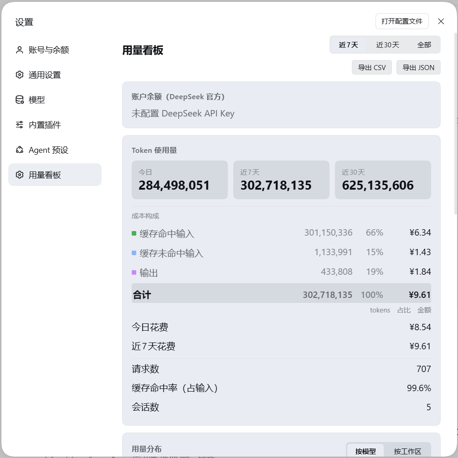This screenshot has height=458, width=458.
Task: Click the ¥1.43 amount
Action: pos(420,252)
